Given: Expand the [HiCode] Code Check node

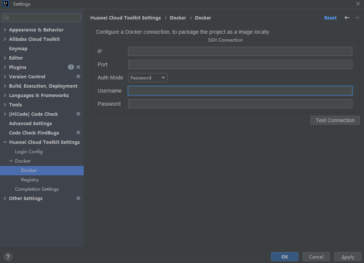Looking at the screenshot, I should point(5,114).
